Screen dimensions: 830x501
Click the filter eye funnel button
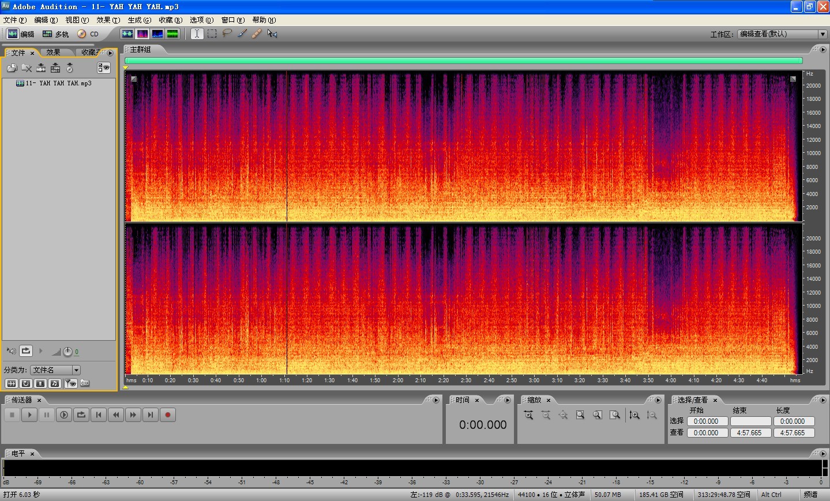[70, 383]
